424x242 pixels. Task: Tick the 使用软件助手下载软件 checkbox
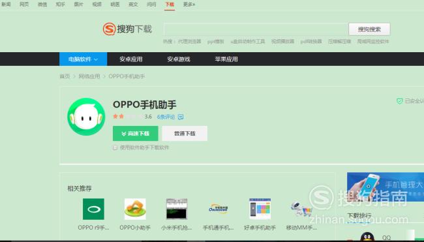coord(115,147)
